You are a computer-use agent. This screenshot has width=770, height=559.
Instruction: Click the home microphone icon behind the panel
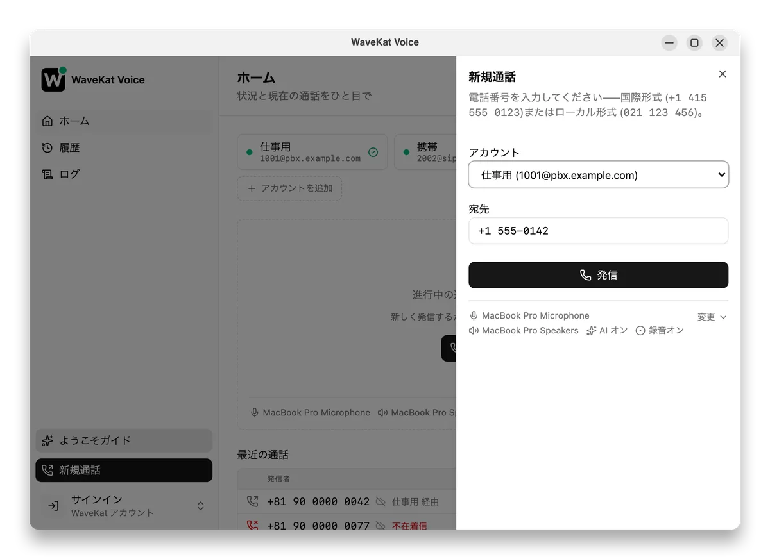click(x=255, y=412)
